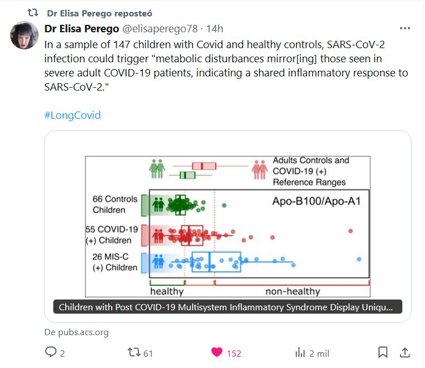The width and height of the screenshot is (425, 368).
Task: Click the 152 likes count
Action: pos(234,353)
